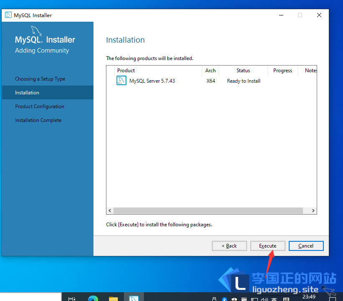
Task: Click the taskbar clock showing 23:49
Action: 309,297
